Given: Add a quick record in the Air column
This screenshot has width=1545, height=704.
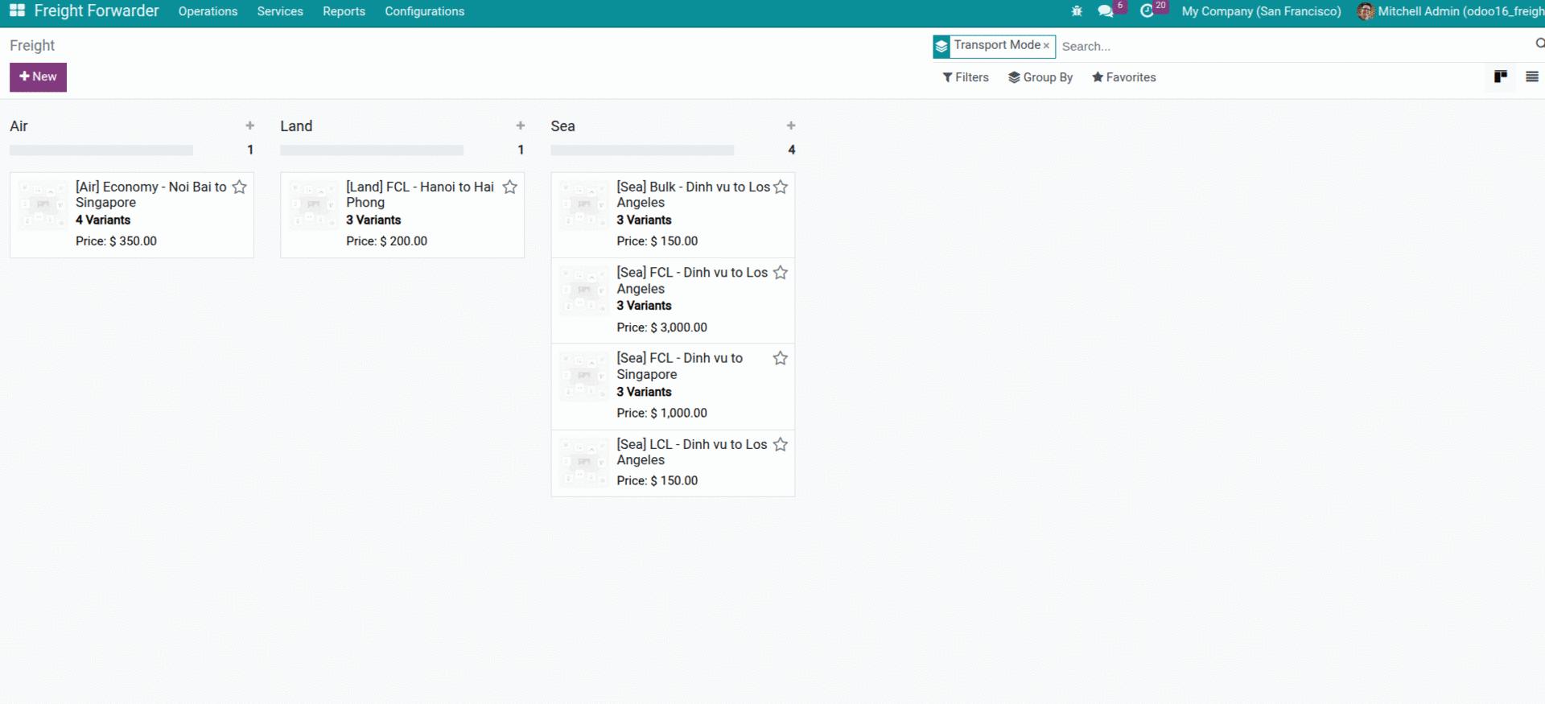Looking at the screenshot, I should pyautogui.click(x=250, y=126).
